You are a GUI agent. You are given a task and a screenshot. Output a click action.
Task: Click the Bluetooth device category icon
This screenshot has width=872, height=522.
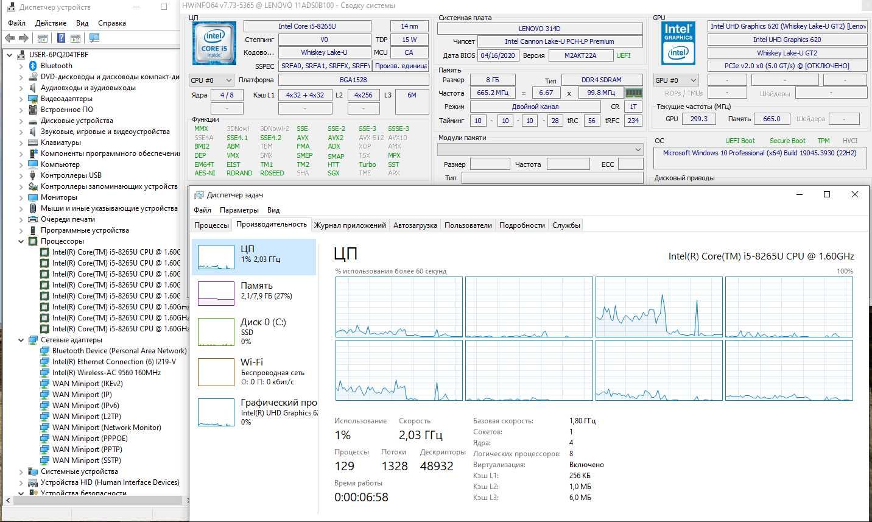pyautogui.click(x=33, y=66)
